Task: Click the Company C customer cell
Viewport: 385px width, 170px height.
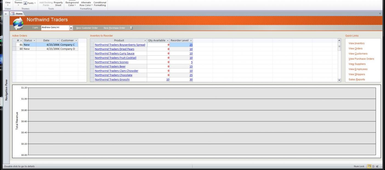Action: coord(69,45)
